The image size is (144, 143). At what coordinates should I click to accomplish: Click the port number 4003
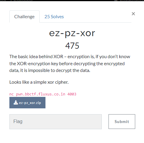[72, 94]
